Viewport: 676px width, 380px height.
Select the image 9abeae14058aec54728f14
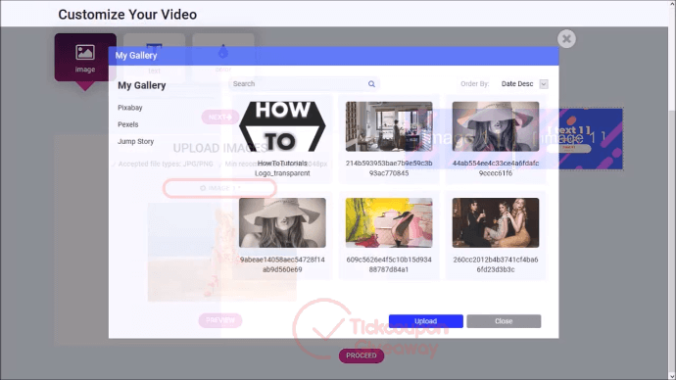(x=282, y=222)
